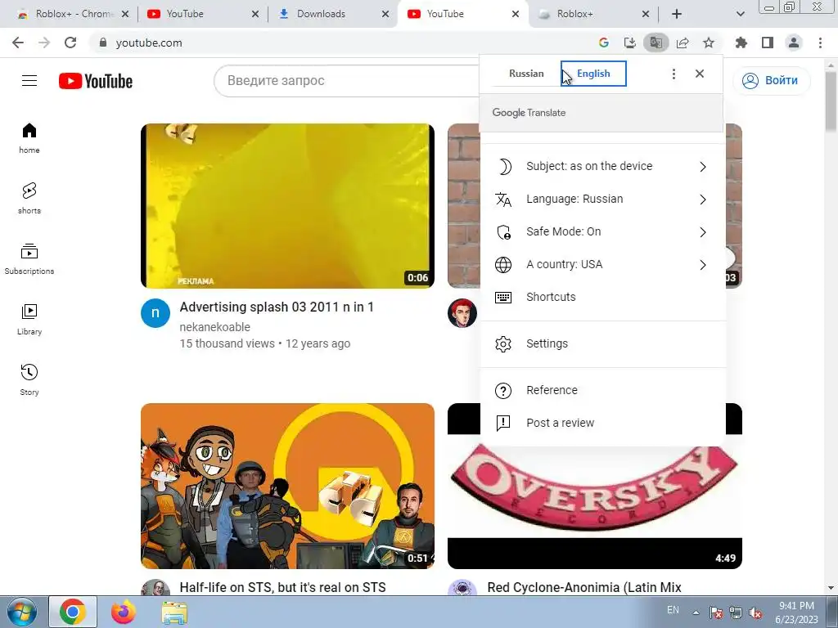Choose Post a review
This screenshot has height=628, width=838.
(603, 423)
